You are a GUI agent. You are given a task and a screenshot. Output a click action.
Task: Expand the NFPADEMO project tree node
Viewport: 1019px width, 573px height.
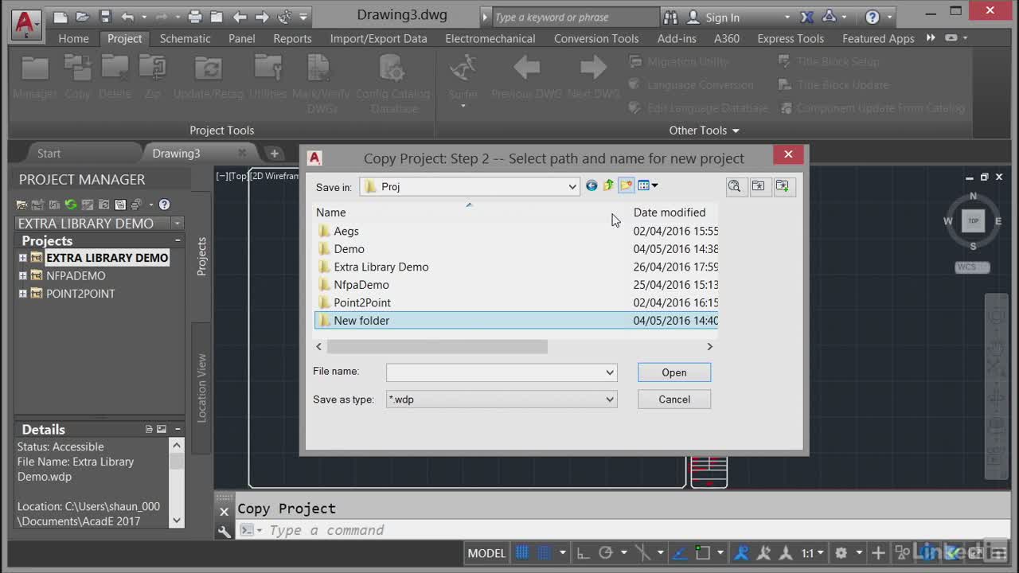[x=23, y=276]
